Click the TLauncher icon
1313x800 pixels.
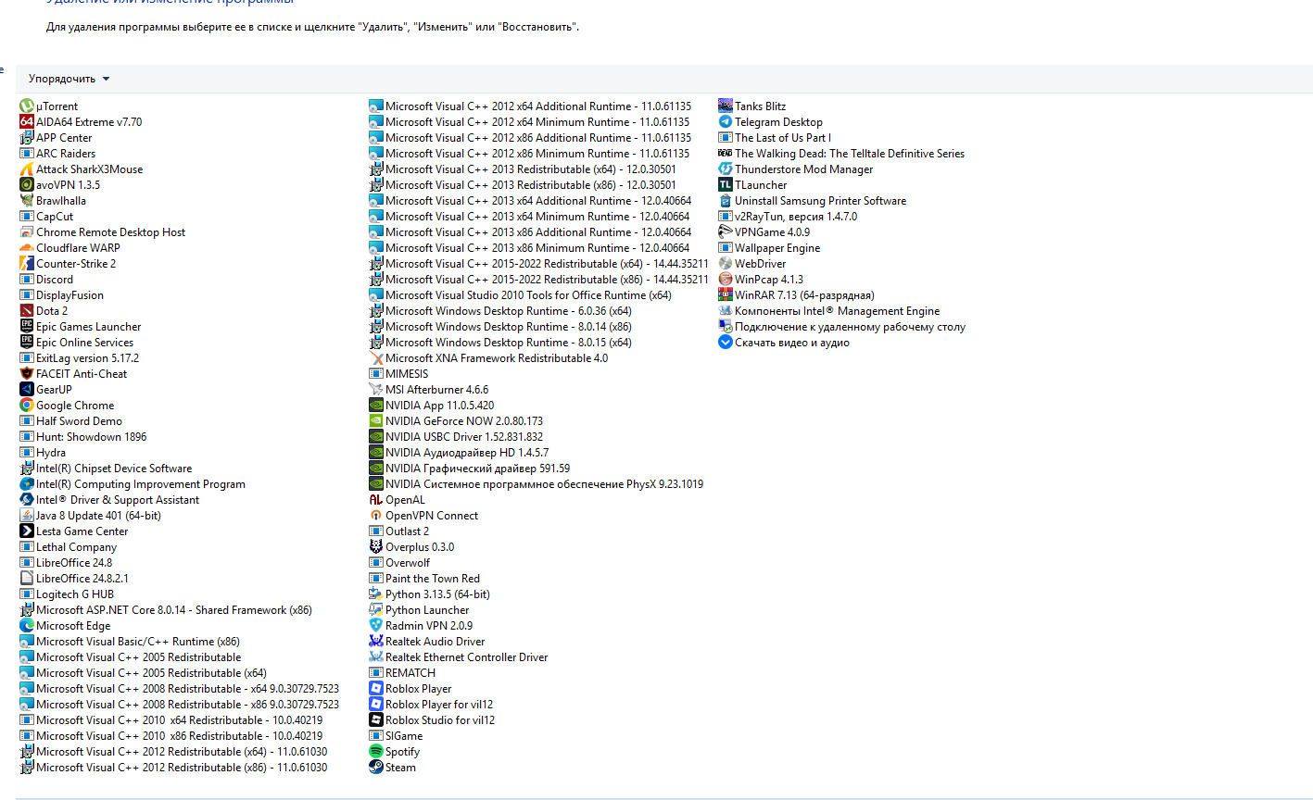click(x=726, y=185)
